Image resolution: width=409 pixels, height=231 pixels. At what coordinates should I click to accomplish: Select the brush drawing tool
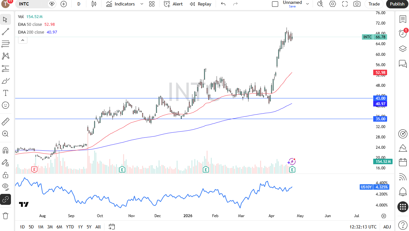[5, 81]
